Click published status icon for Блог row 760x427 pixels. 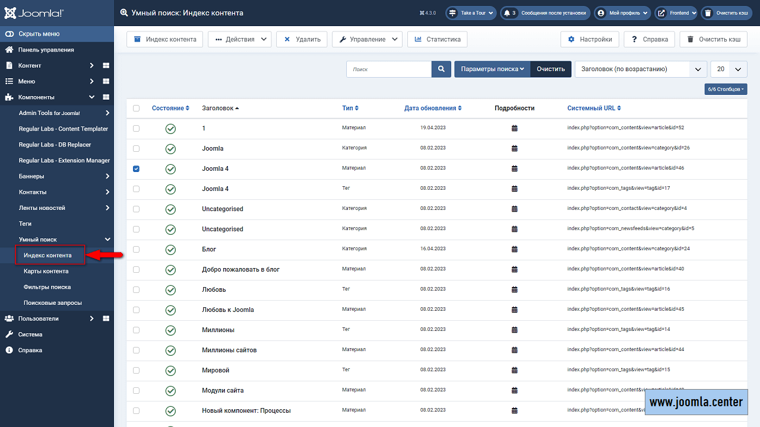(x=170, y=250)
